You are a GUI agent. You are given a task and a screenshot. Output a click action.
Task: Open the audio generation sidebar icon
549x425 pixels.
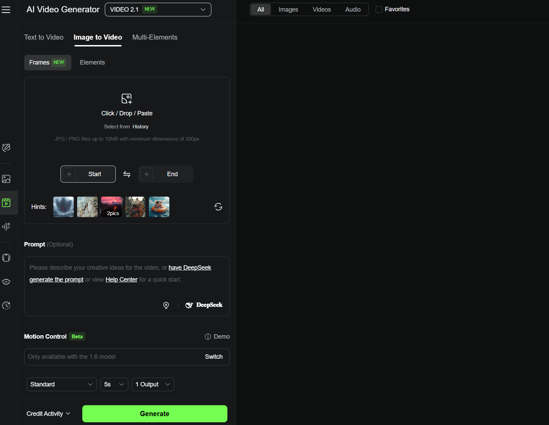click(6, 226)
